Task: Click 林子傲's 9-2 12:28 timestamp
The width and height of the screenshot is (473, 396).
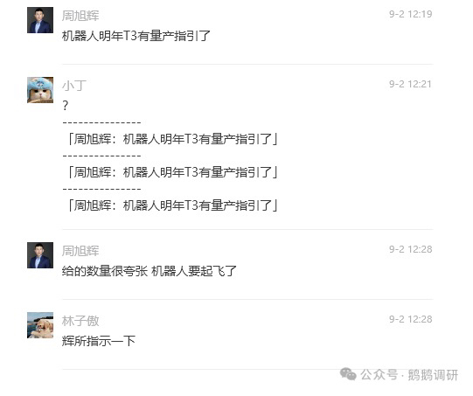Action: click(x=411, y=319)
